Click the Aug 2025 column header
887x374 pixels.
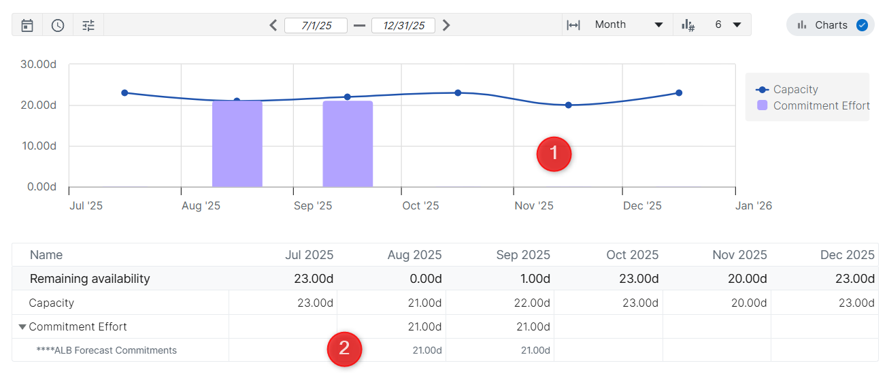414,255
